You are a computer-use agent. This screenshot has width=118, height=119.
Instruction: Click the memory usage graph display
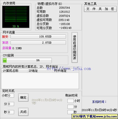coord(16,17)
